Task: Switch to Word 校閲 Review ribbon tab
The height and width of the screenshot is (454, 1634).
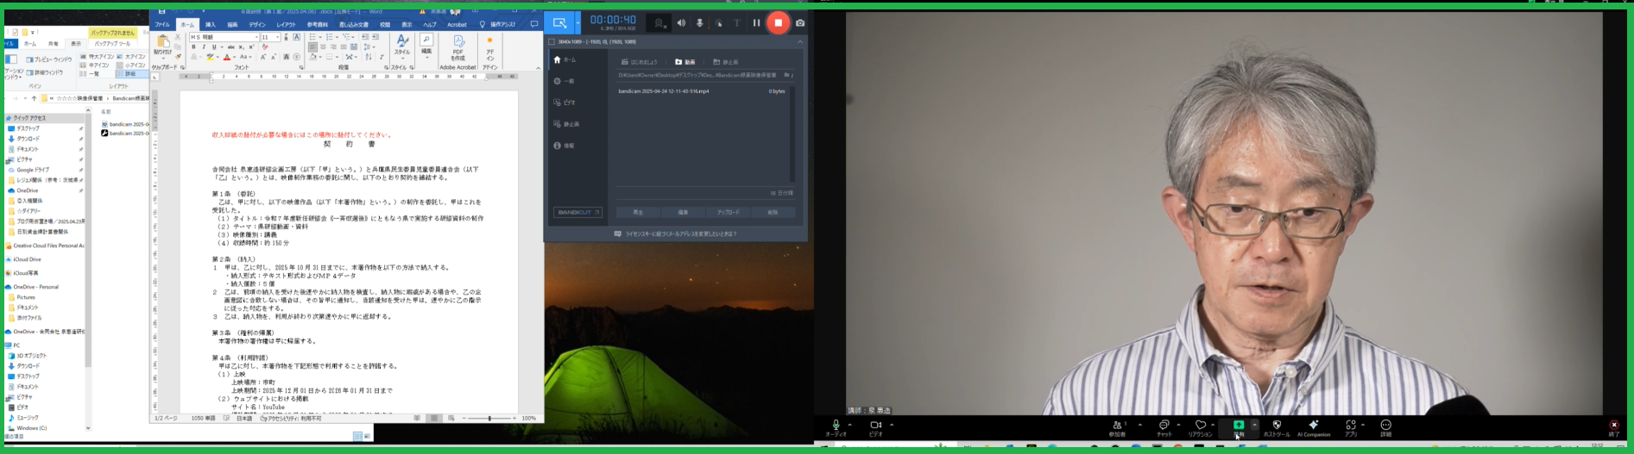Action: 385,24
